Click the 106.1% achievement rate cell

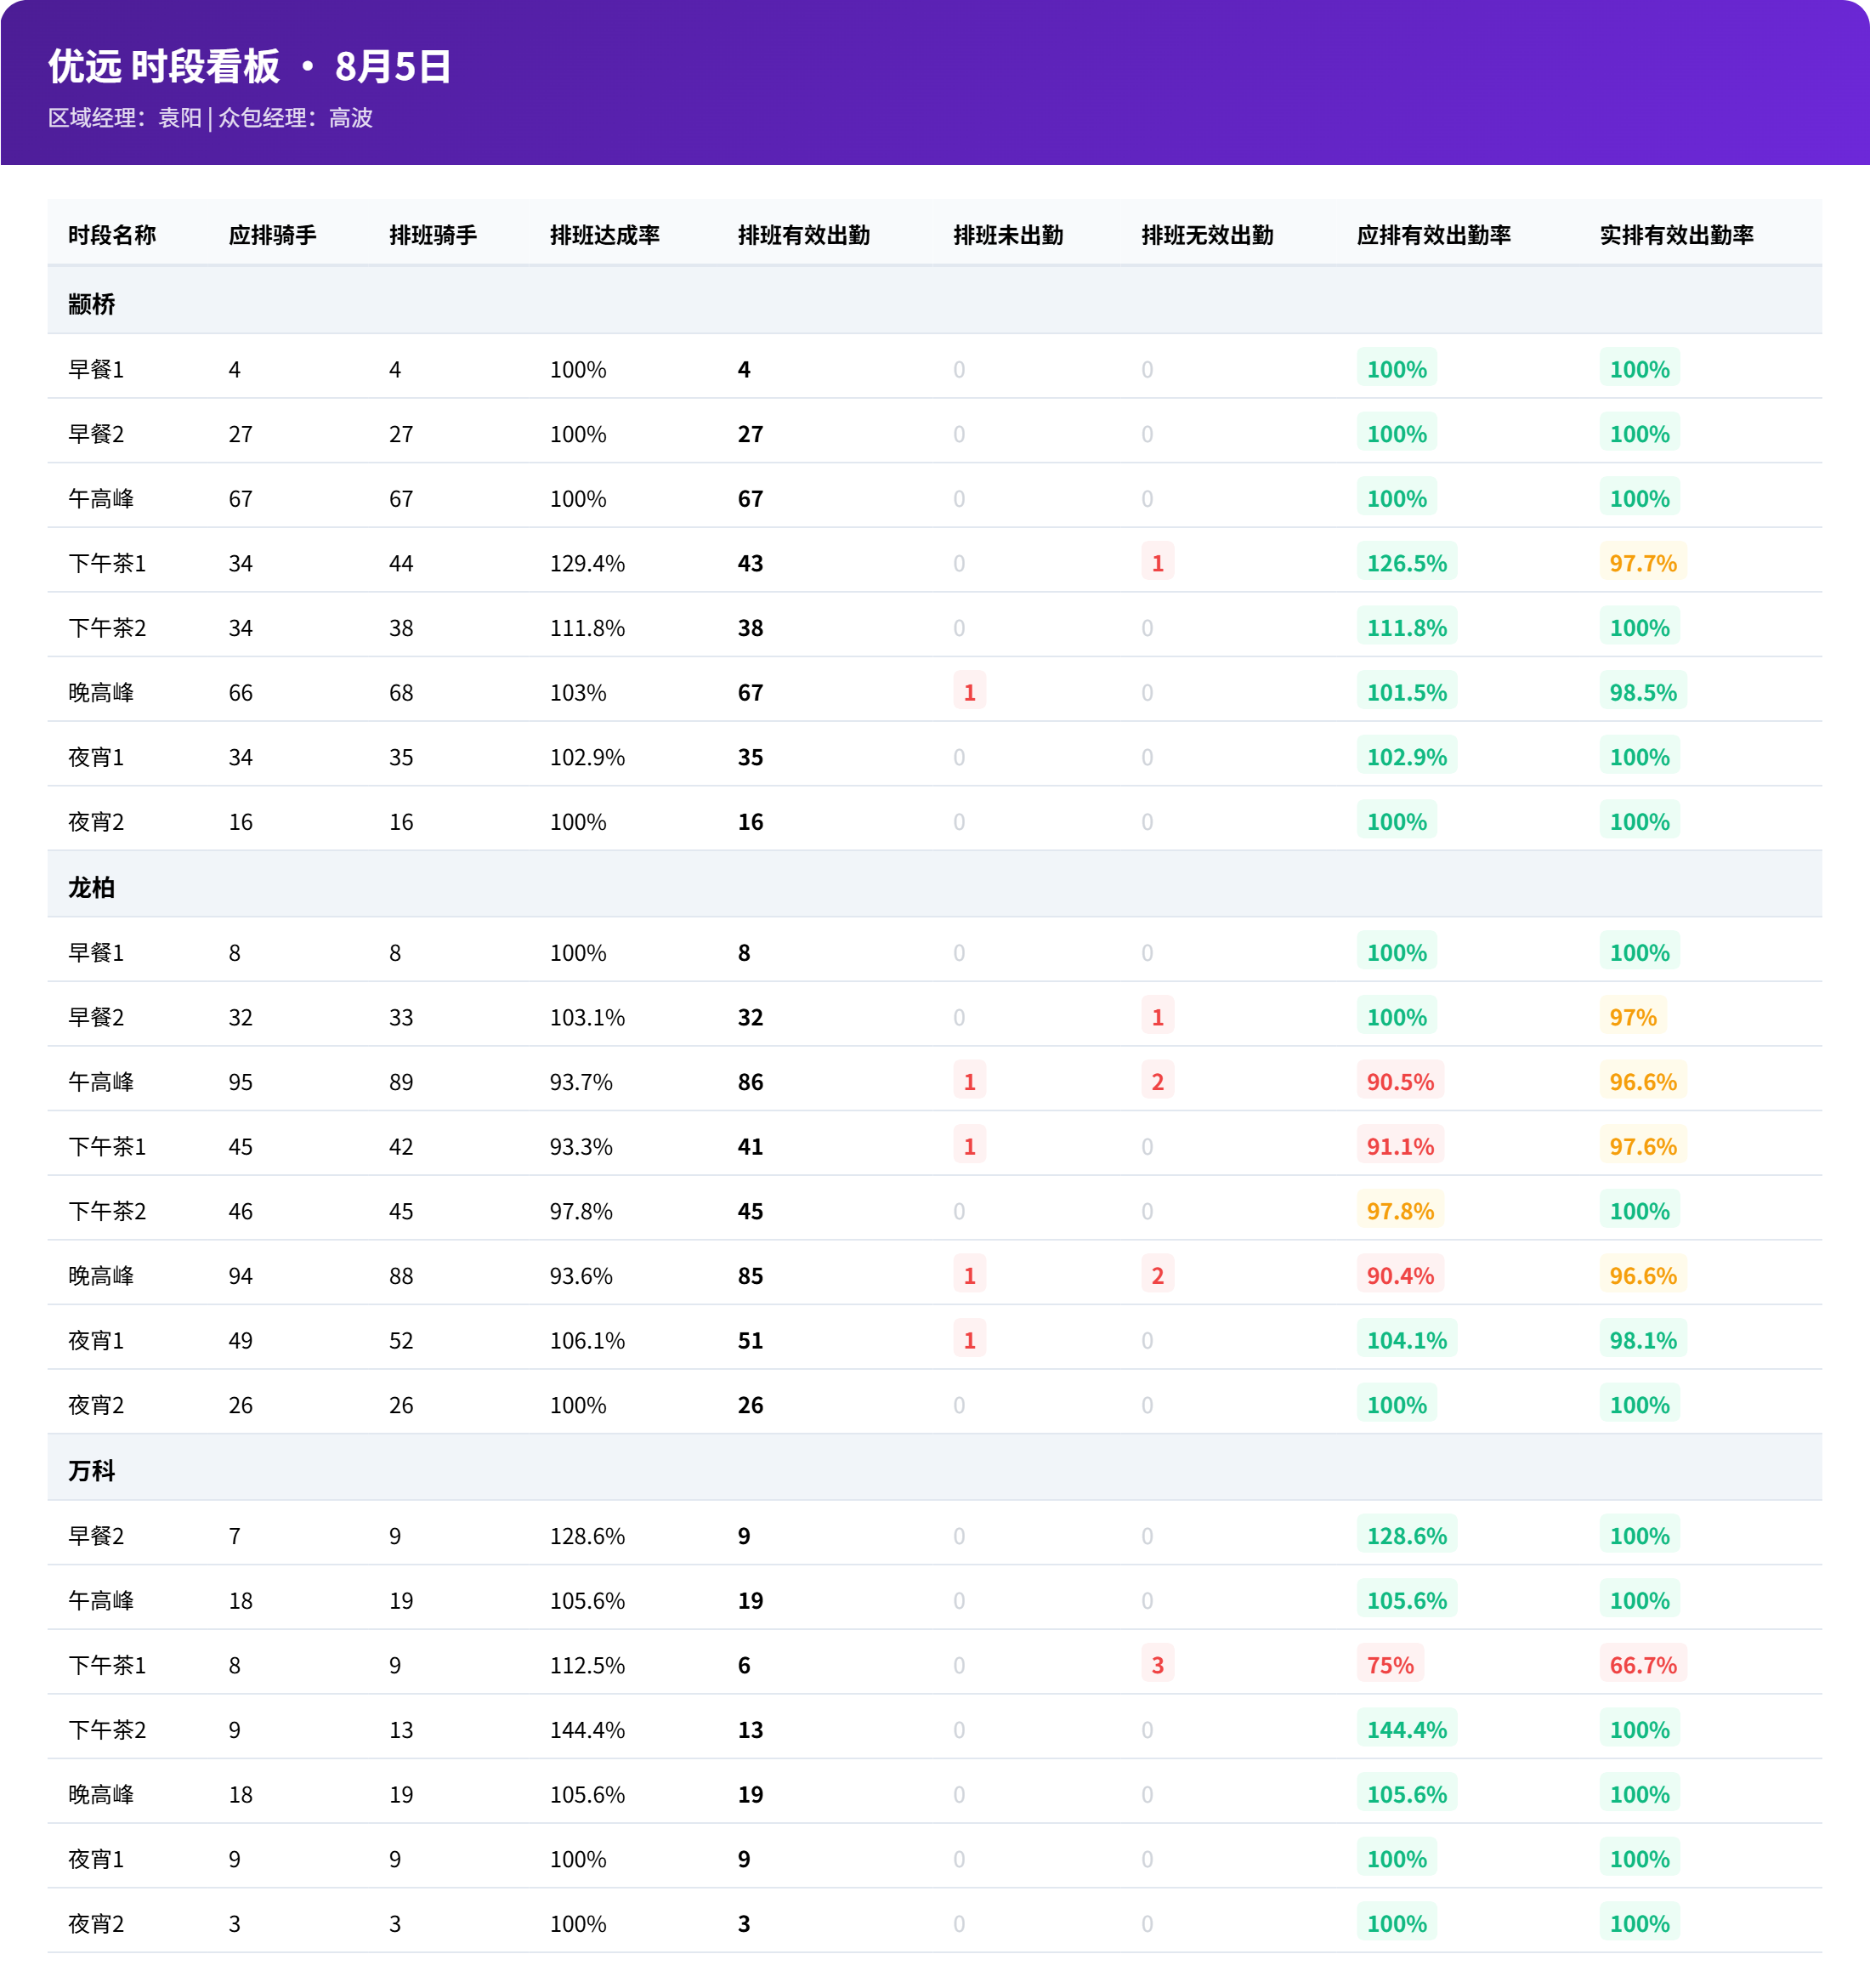pos(587,1340)
